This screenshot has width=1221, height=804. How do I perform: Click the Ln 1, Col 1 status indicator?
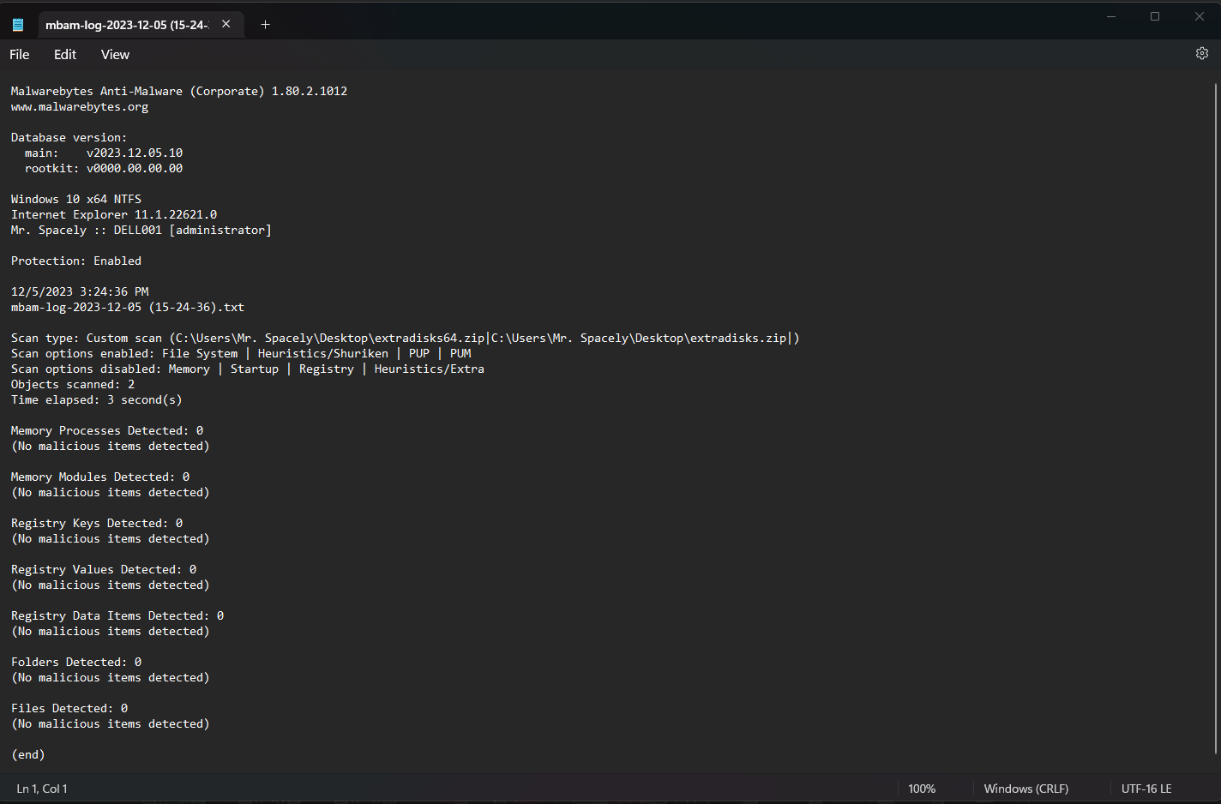(x=42, y=789)
